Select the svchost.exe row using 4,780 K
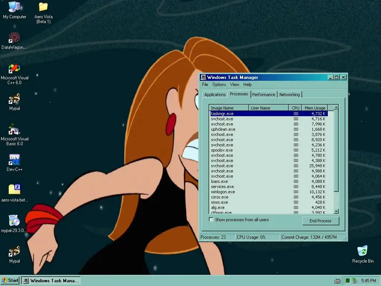This screenshot has width=381, height=286. coord(269,155)
